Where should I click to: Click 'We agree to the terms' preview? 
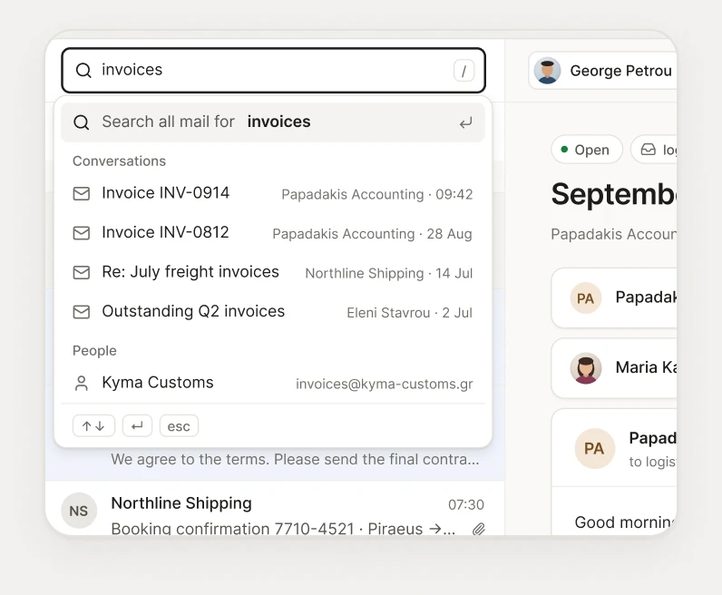(x=295, y=459)
